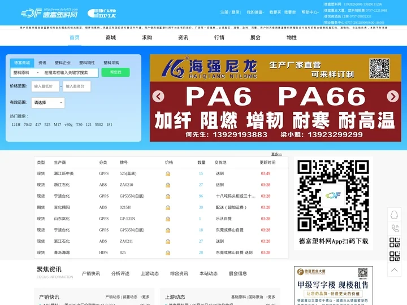
Task: Click the 海强尼龙 PA6 PA66 banner
Action: (275, 98)
